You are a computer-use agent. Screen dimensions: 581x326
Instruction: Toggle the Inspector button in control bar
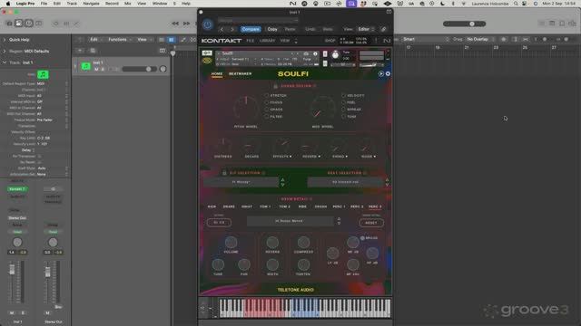18,24
